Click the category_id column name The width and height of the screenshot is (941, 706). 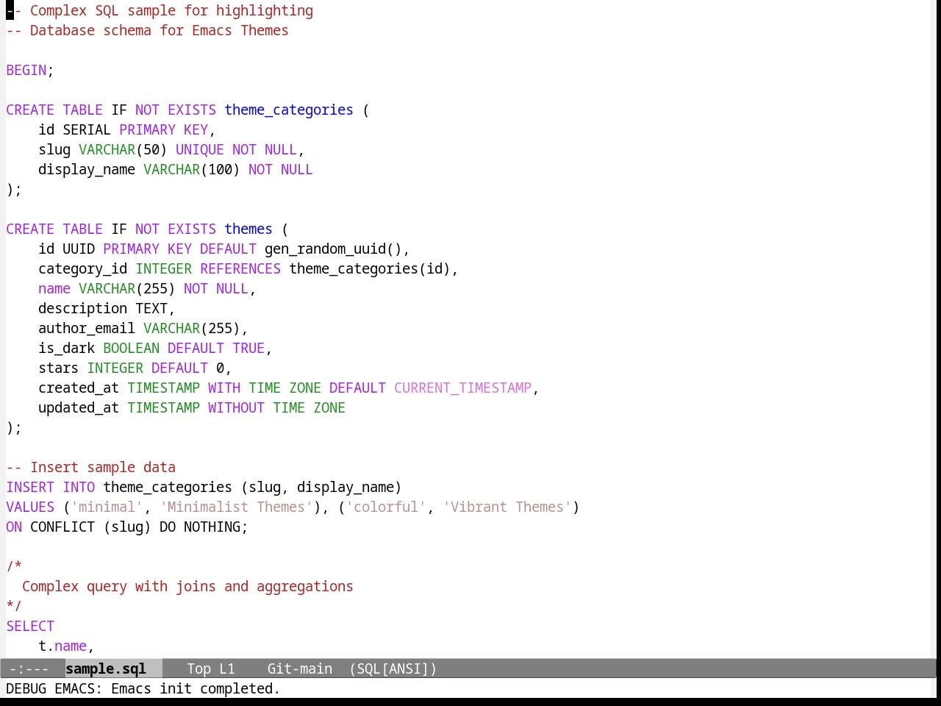pos(83,268)
